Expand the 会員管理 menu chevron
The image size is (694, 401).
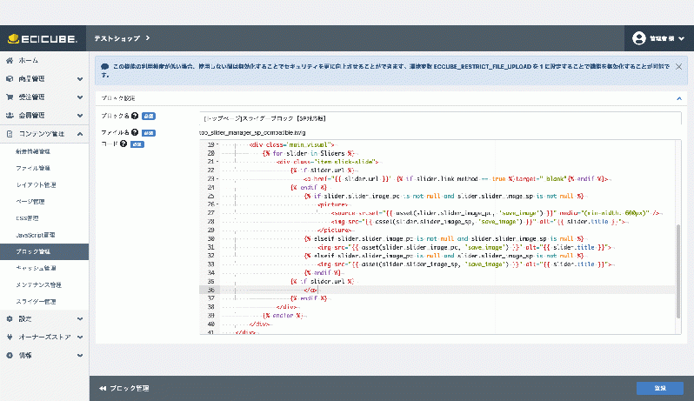[x=80, y=116]
